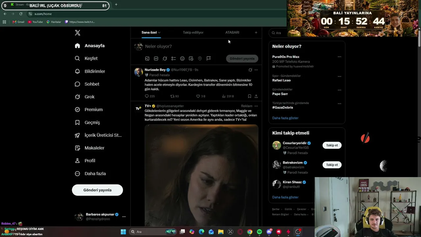421x237 pixels.
Task: Click the Grok icon in the composer toolbar
Action: click(x=165, y=59)
